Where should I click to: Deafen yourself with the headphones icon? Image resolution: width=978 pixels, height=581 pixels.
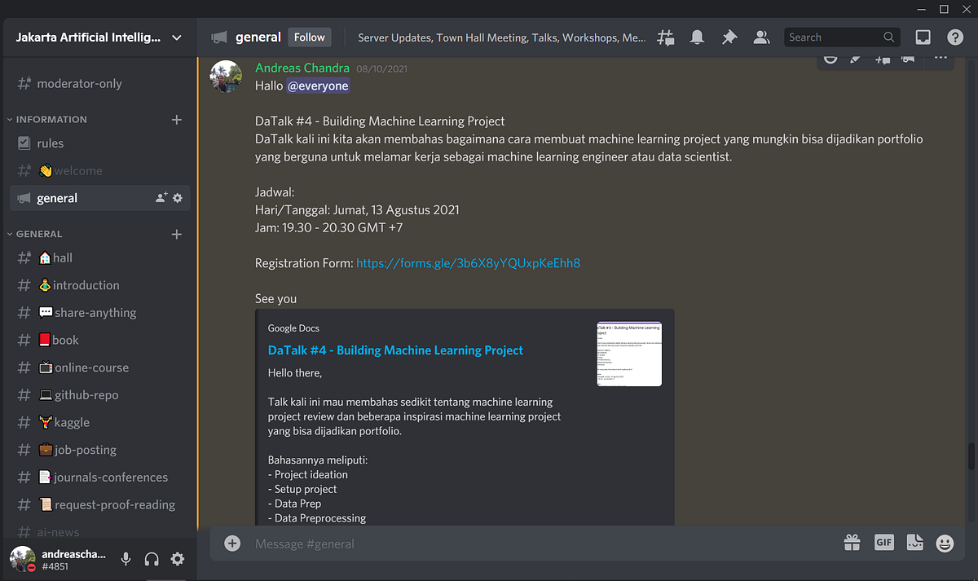click(x=152, y=559)
